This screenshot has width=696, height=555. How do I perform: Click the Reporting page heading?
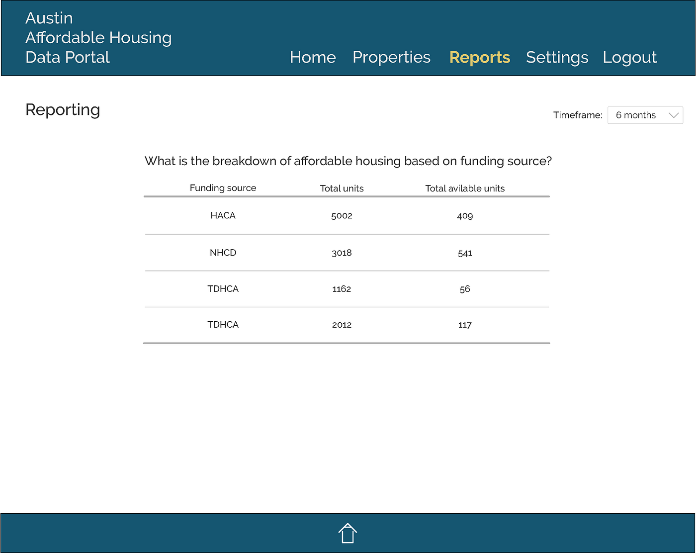coord(63,109)
